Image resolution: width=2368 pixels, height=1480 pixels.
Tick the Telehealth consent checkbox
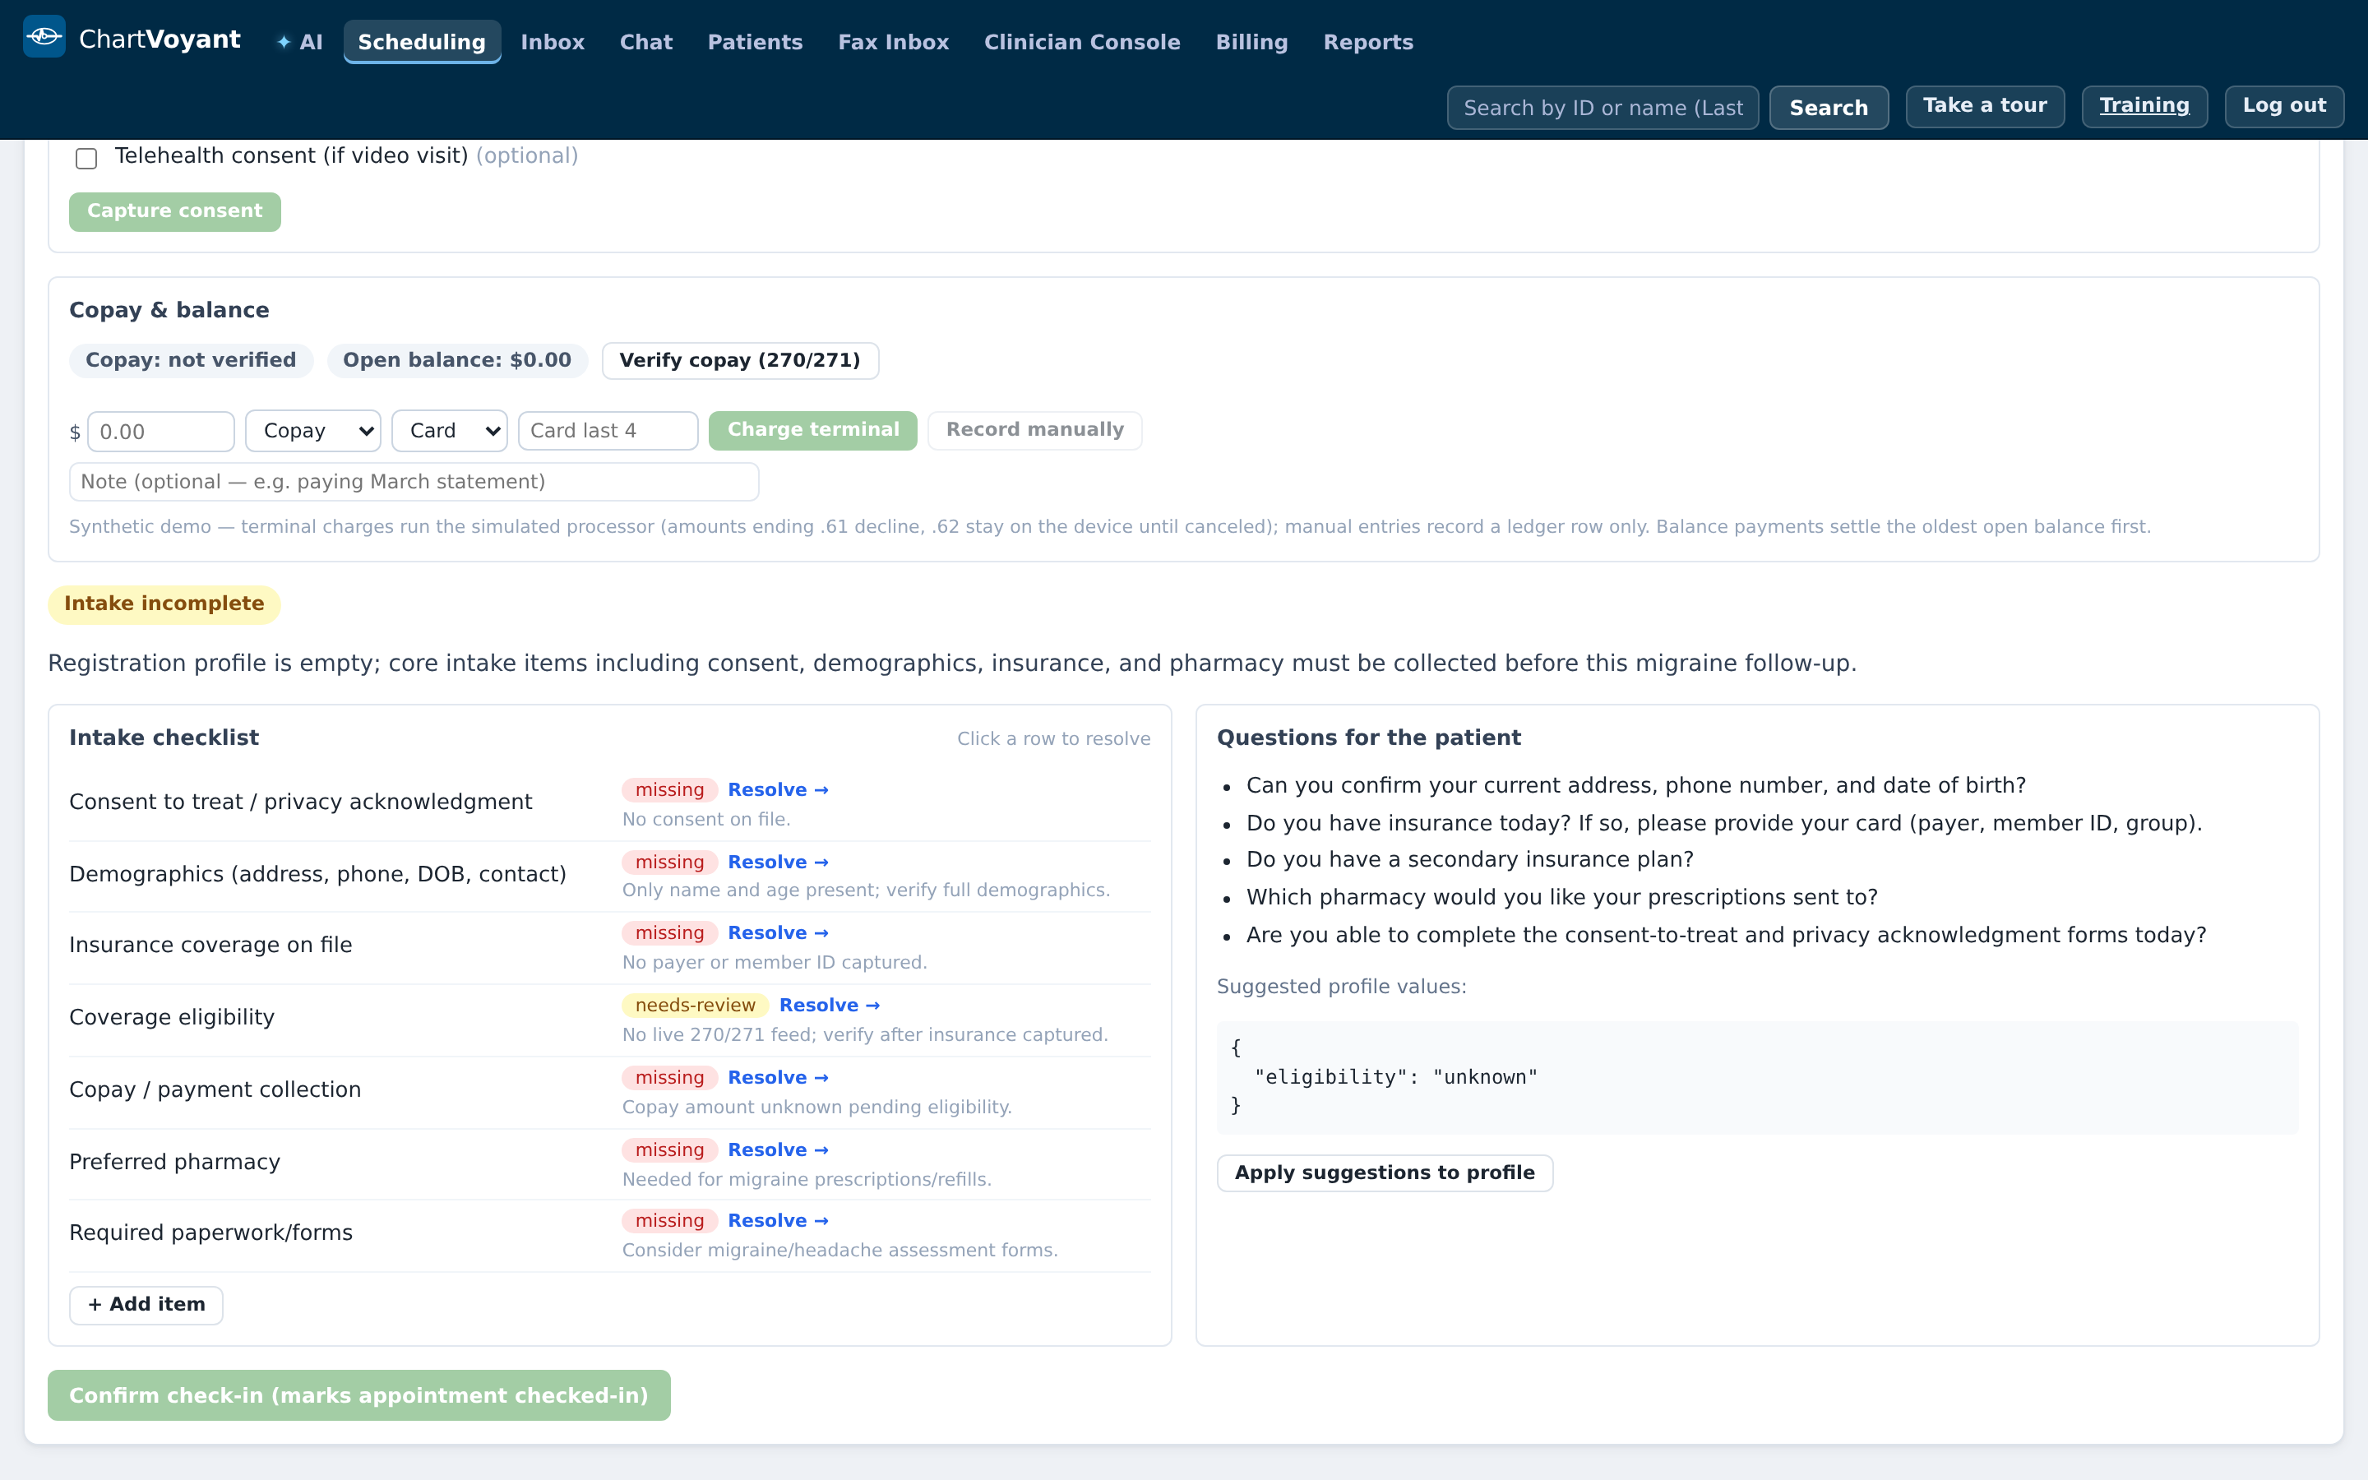(x=86, y=158)
